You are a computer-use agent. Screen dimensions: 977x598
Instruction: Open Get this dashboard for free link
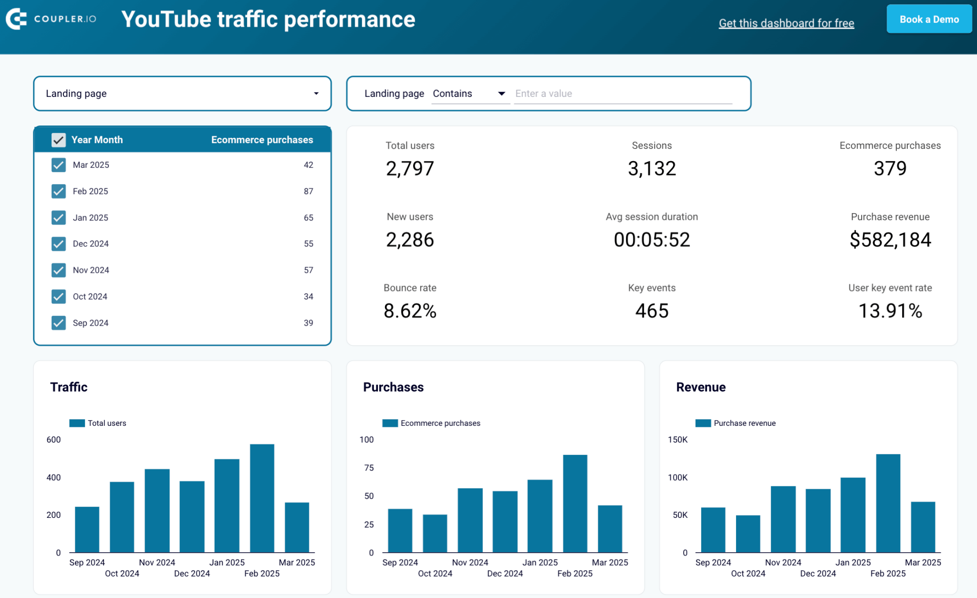(786, 23)
